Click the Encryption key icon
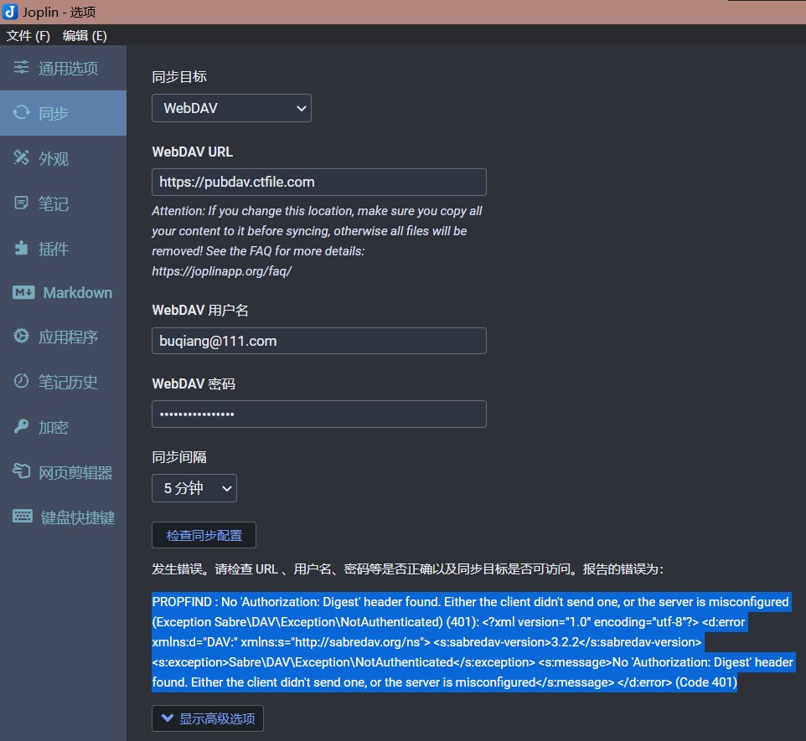Image resolution: width=806 pixels, height=741 pixels. (21, 426)
